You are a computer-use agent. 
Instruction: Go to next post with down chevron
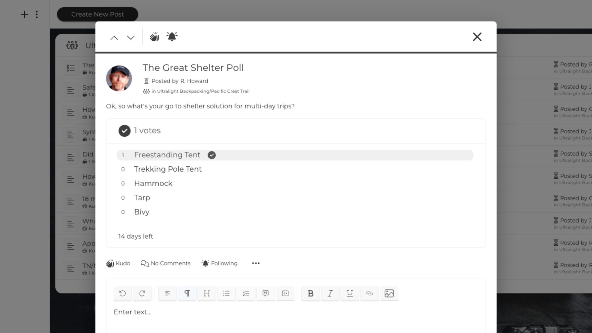tap(131, 38)
